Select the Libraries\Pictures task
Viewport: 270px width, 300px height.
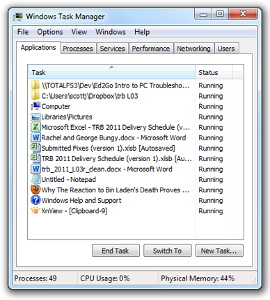[x=136, y=117]
